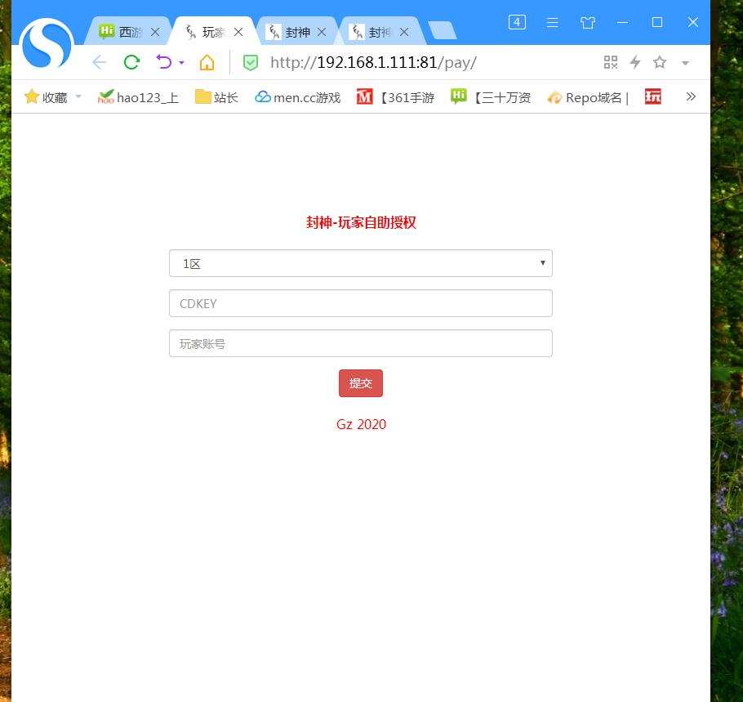743x702 pixels.
Task: Open the hamburger main menu
Action: click(553, 23)
